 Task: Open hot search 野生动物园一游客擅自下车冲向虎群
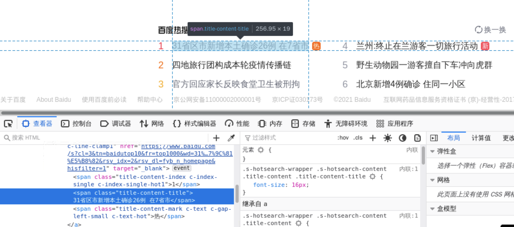coord(424,65)
